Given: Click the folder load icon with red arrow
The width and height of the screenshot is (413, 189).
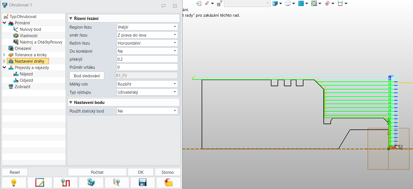Looking at the screenshot, I should click(168, 183).
